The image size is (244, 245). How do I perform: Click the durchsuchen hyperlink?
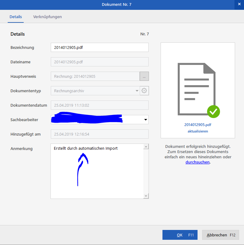[198, 162]
